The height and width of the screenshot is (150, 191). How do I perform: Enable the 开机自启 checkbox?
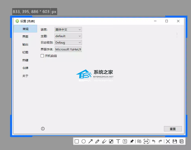(42, 56)
